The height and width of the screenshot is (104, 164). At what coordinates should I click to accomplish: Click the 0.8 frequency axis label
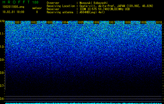tap(2, 73)
